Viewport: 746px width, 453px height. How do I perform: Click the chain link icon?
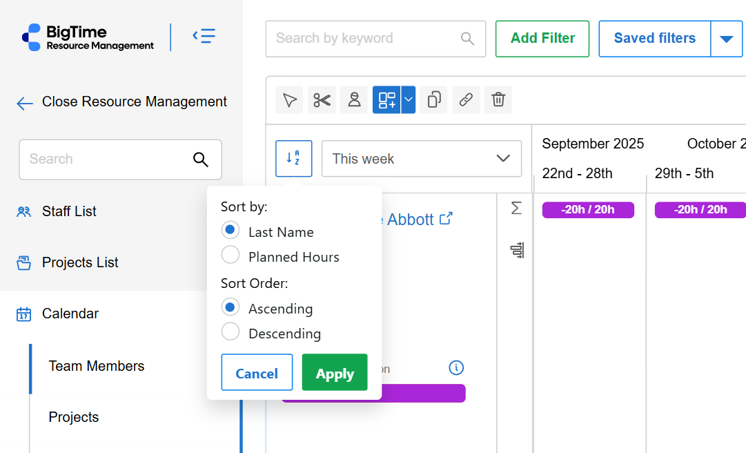[466, 100]
